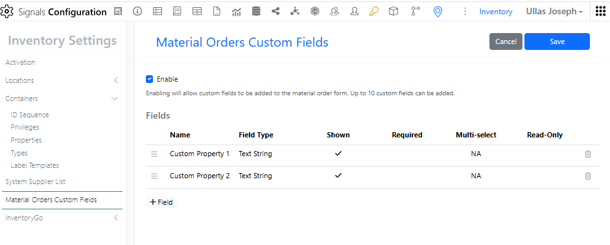Open Properties under Containers

[x=26, y=140]
